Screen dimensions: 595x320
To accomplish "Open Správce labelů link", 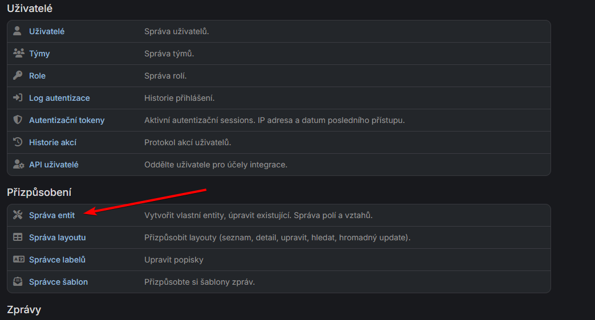I will (57, 260).
